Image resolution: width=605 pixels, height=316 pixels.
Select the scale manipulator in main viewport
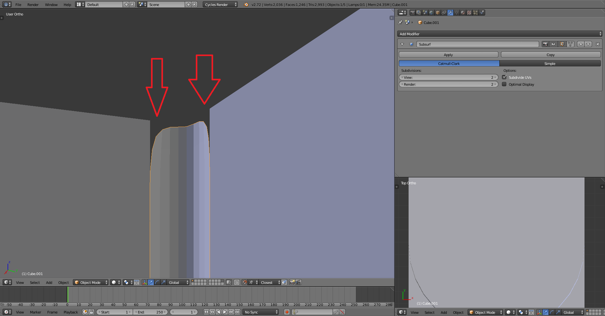(x=163, y=282)
